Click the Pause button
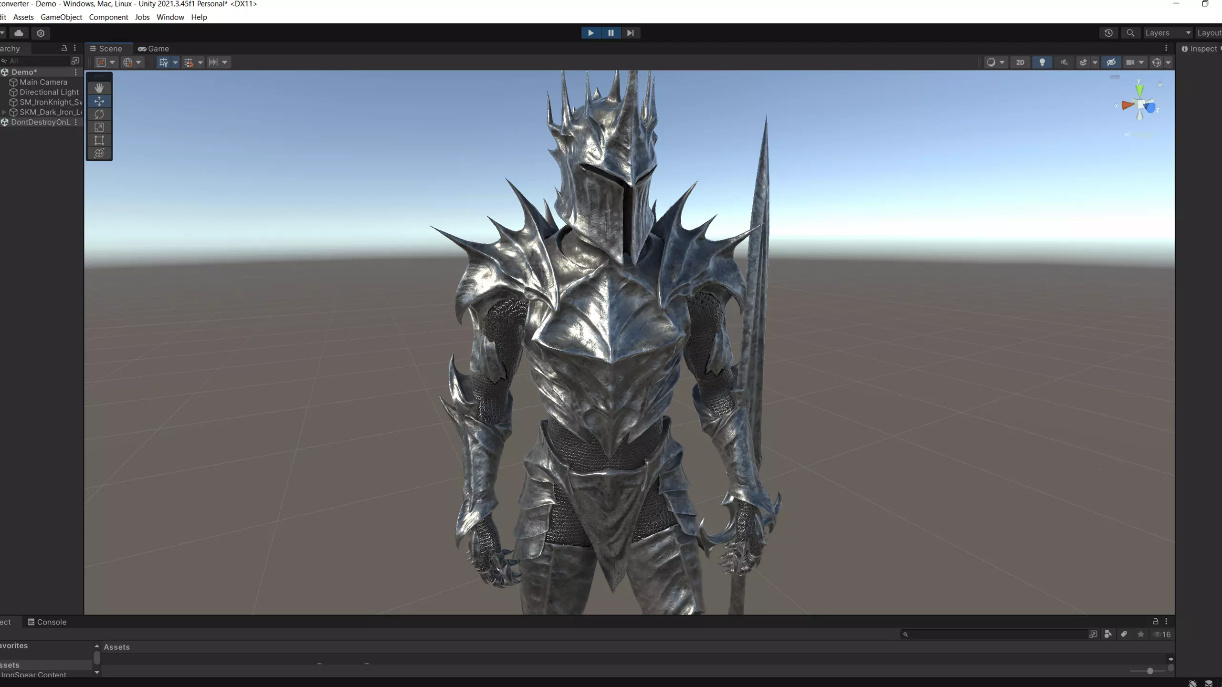The height and width of the screenshot is (687, 1222). tap(611, 33)
